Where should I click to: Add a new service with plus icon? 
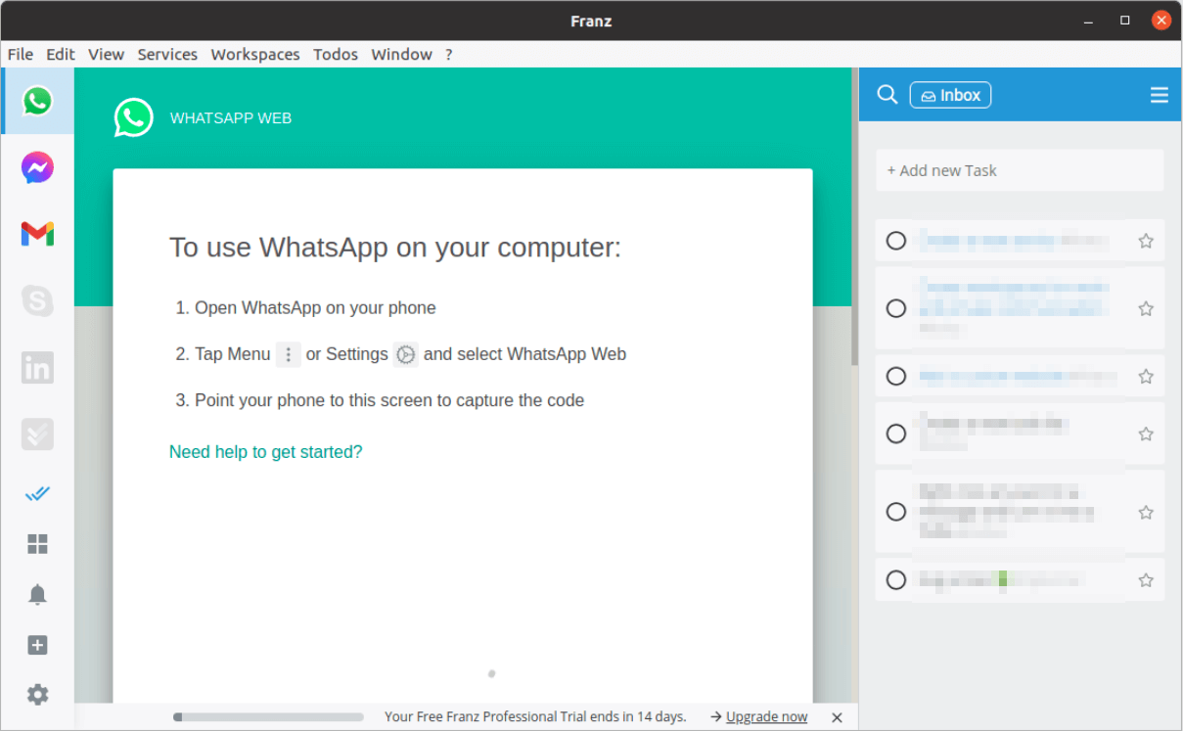coord(37,645)
